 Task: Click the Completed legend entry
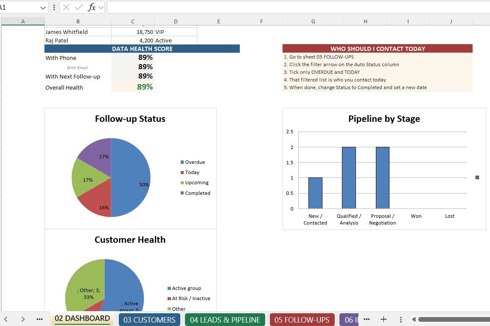click(x=195, y=193)
